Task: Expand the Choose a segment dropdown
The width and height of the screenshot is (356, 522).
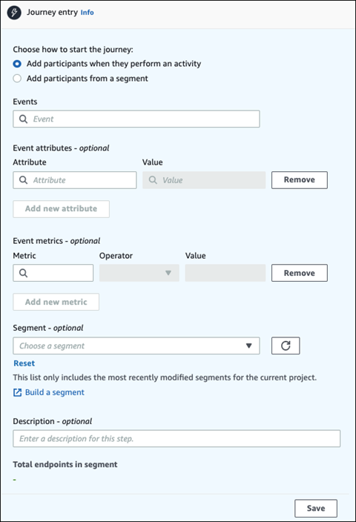Action: point(136,346)
